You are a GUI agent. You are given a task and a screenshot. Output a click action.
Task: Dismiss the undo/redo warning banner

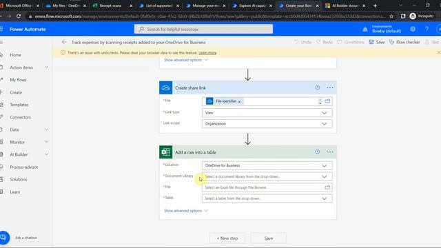438,52
